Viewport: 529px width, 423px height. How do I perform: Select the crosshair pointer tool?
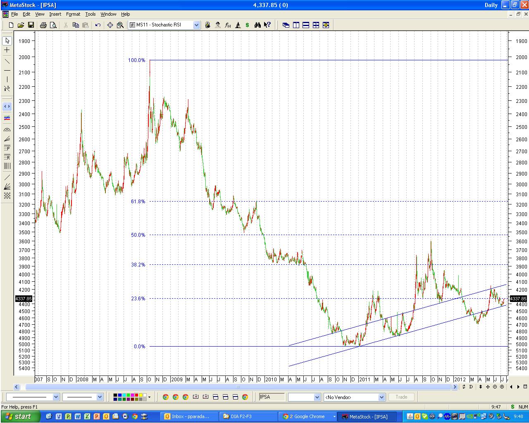pos(7,50)
